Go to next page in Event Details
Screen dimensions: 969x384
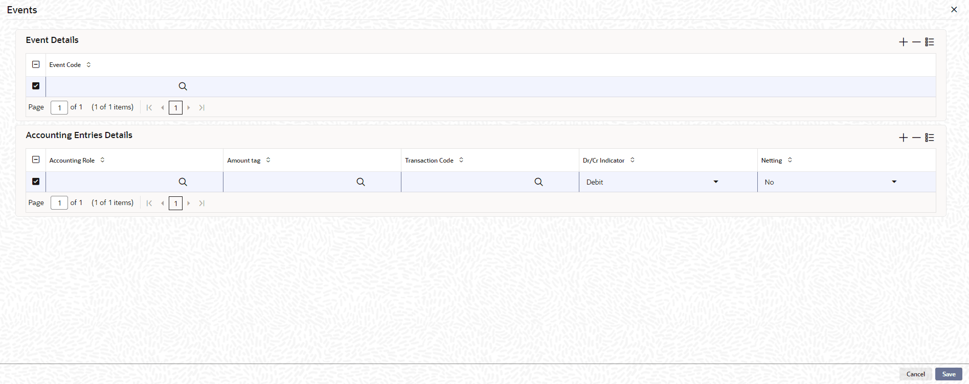[189, 107]
